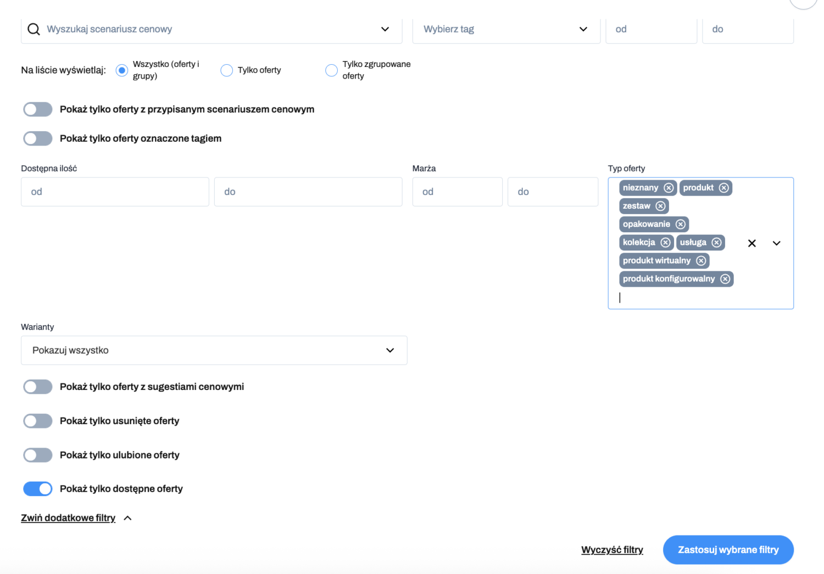The image size is (824, 574).
Task: Click Dostępna ilość 'od' field
Action: coord(115,192)
